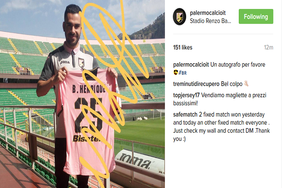
Task: Open the Stadio Renzo Ba... location link
Action: (210, 21)
